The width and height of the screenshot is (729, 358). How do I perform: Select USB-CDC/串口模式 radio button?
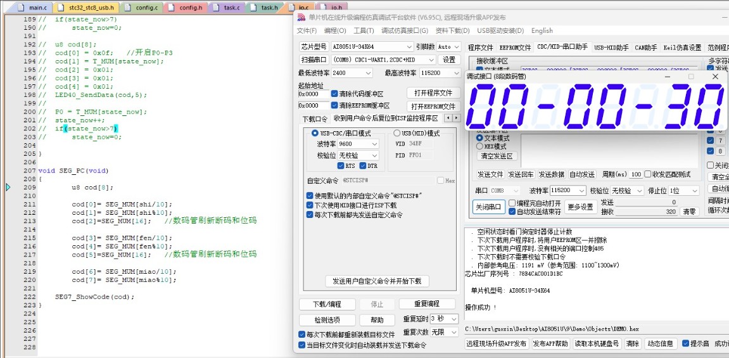tap(315, 134)
